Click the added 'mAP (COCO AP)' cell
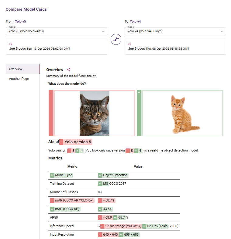Viewport: 231px width, 239px height. point(65,209)
